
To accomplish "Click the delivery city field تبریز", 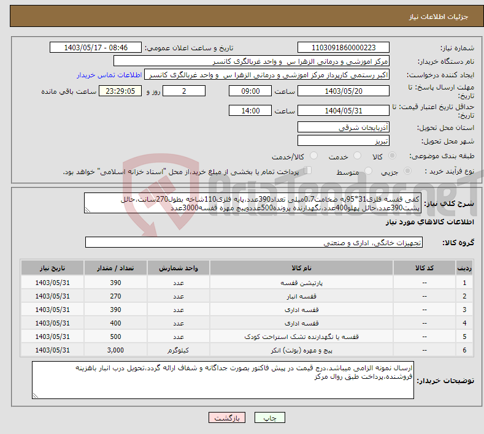I will coord(344,140).
